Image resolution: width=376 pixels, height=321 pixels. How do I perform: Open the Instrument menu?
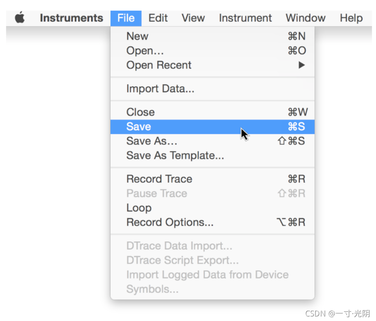[245, 18]
